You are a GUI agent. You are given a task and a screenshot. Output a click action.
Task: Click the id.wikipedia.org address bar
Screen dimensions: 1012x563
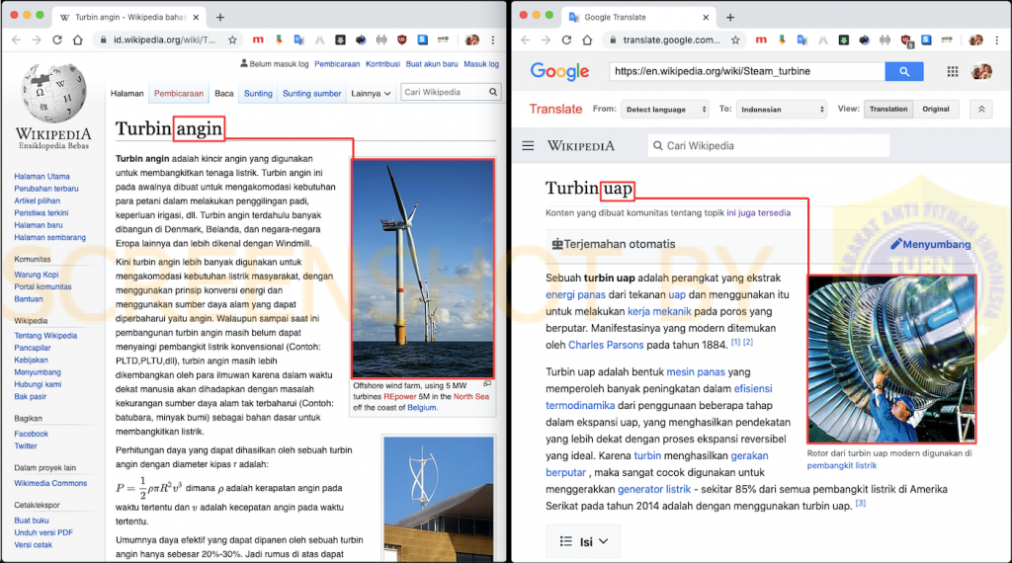(x=165, y=40)
